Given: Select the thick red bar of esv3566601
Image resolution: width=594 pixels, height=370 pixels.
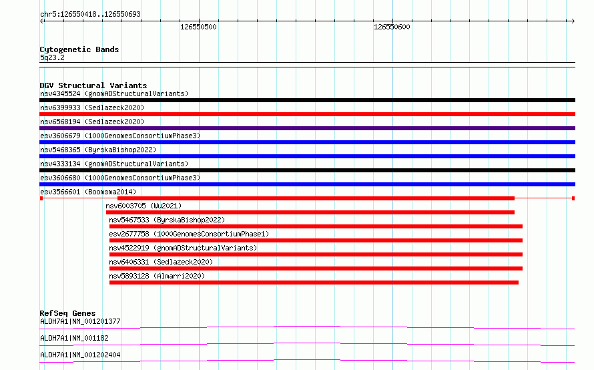Looking at the screenshot, I should point(316,198).
